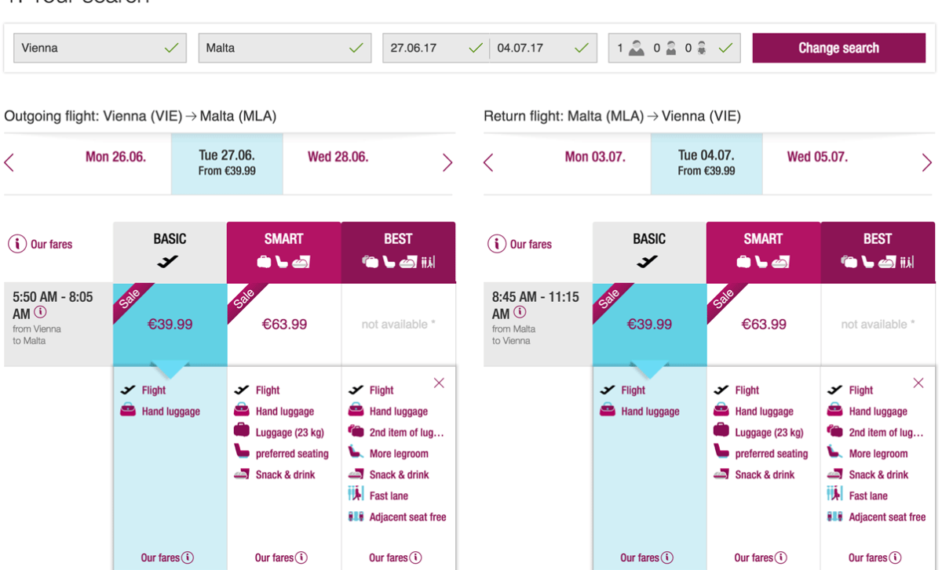
Task: Close the return fare details panel
Action: (x=918, y=383)
